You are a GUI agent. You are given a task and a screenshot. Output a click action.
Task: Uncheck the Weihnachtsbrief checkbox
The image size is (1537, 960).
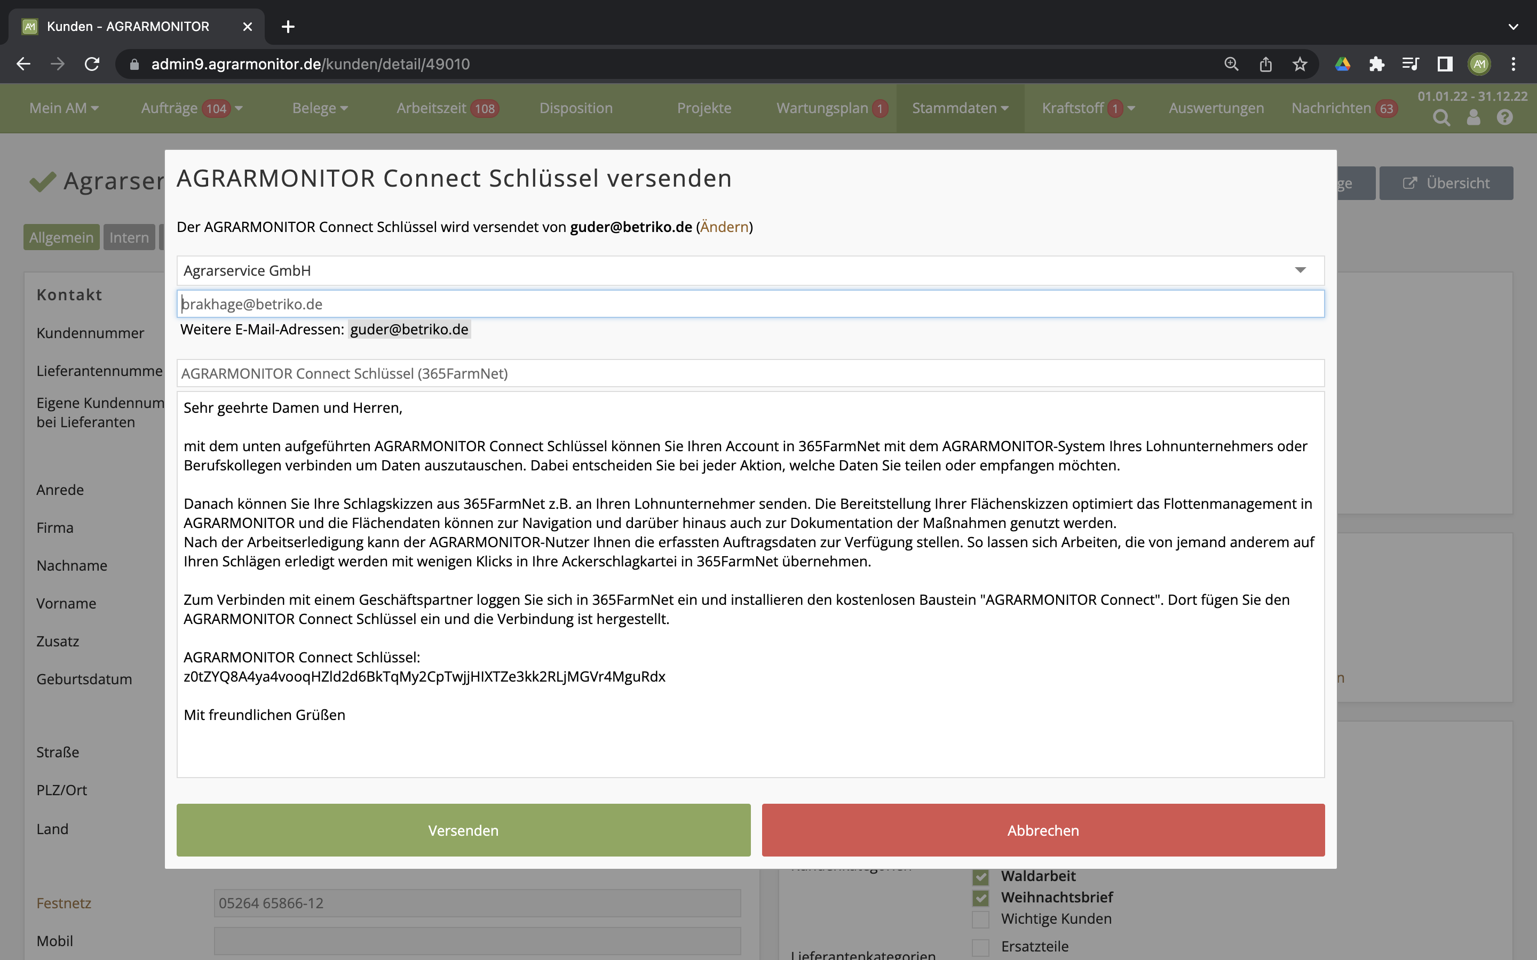(980, 898)
